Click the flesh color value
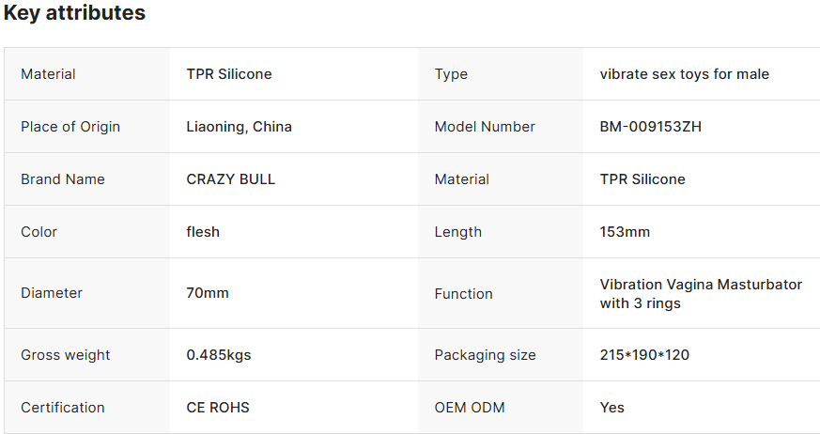Viewport: 820px width, 434px height. 203,232
